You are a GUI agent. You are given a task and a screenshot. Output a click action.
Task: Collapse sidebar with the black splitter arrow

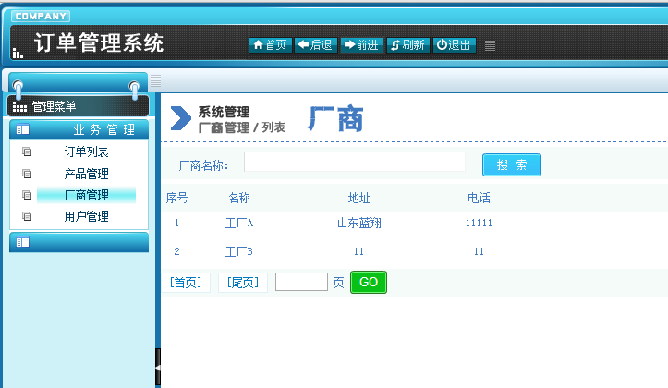pos(158,367)
